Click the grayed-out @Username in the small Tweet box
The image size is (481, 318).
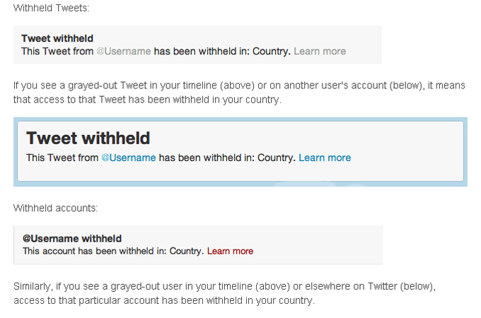point(123,51)
